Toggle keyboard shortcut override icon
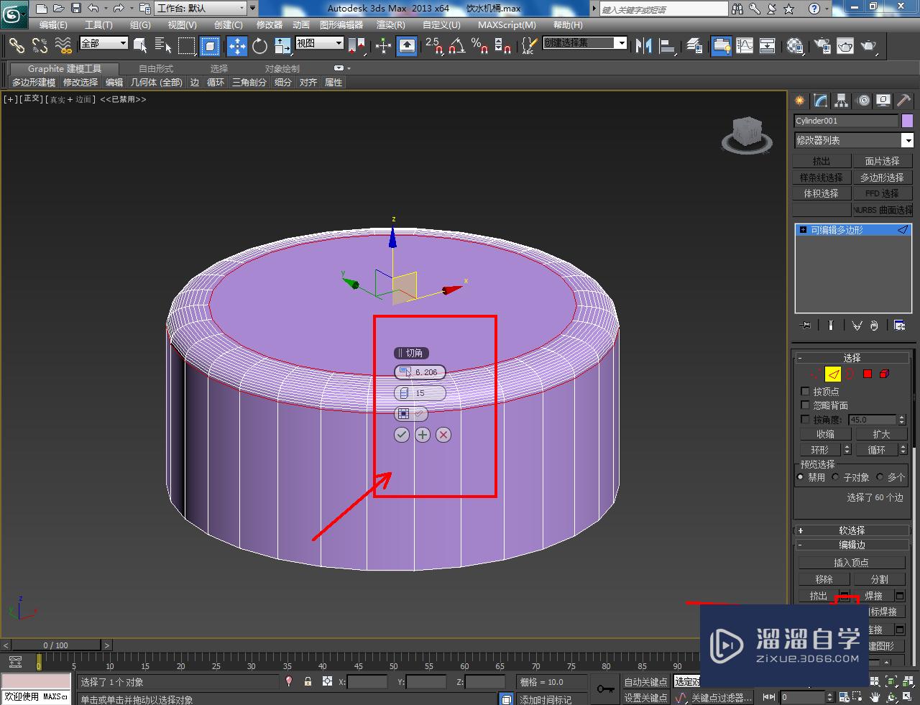This screenshot has height=705, width=920. click(407, 46)
